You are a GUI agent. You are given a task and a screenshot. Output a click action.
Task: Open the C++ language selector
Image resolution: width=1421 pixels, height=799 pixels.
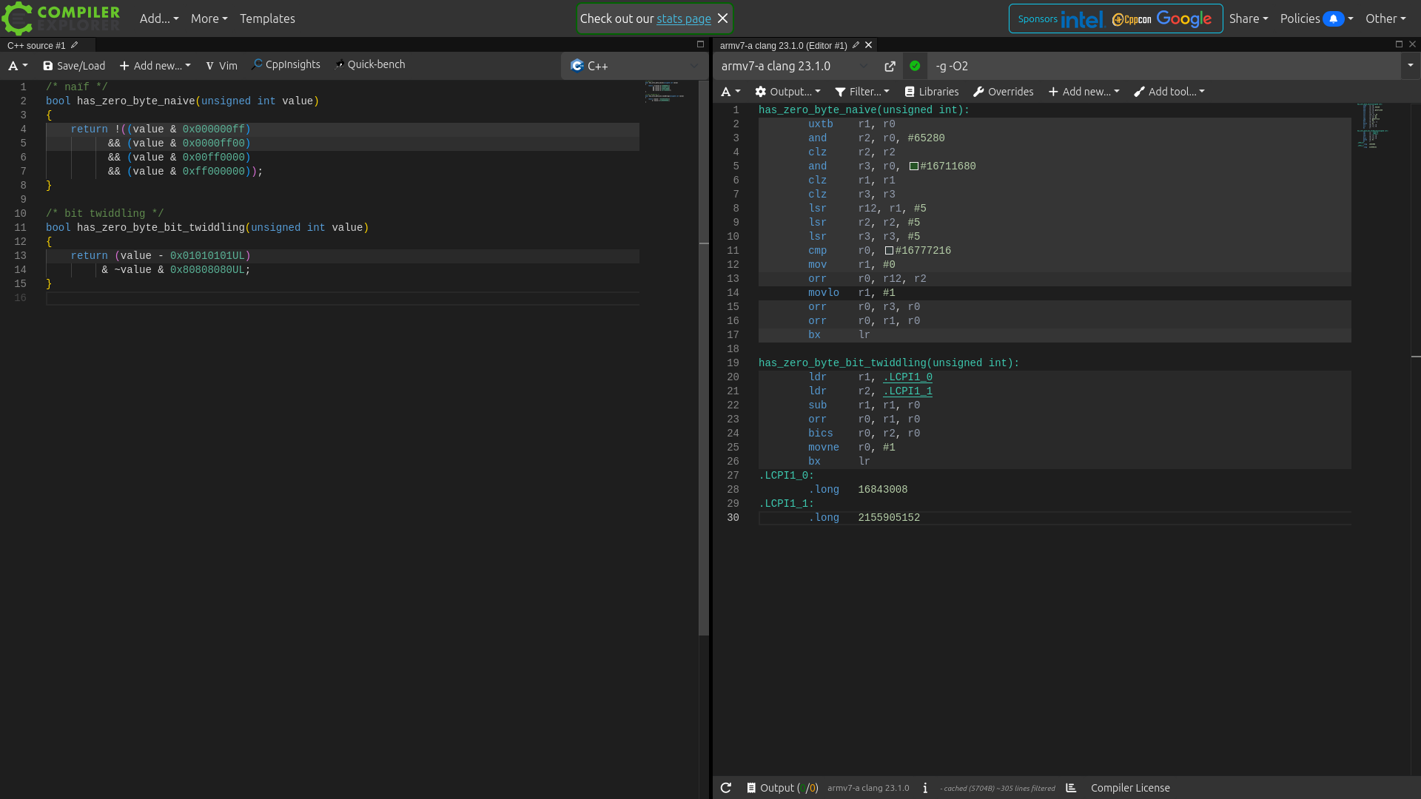[x=634, y=66]
